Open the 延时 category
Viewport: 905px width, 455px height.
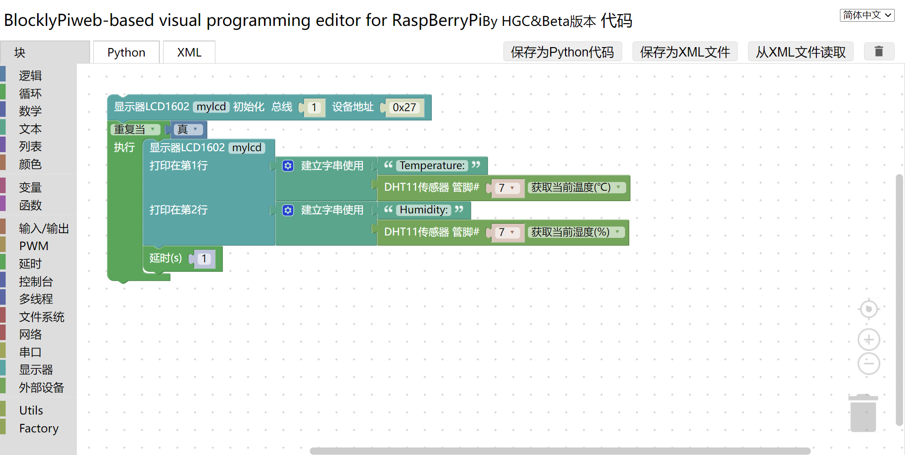coord(38,264)
